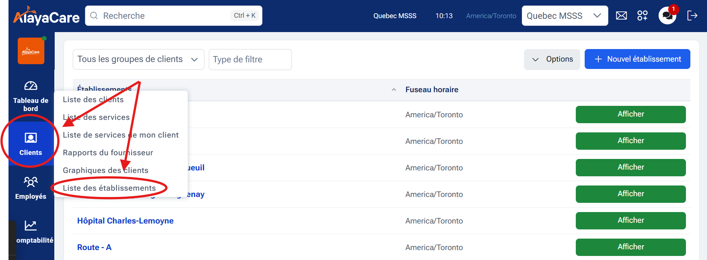Select Liste des établissements menu item
707x260 pixels.
[x=109, y=188]
